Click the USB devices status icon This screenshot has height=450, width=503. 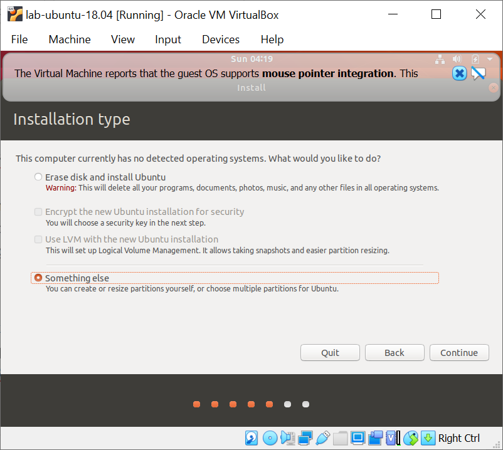click(x=323, y=438)
